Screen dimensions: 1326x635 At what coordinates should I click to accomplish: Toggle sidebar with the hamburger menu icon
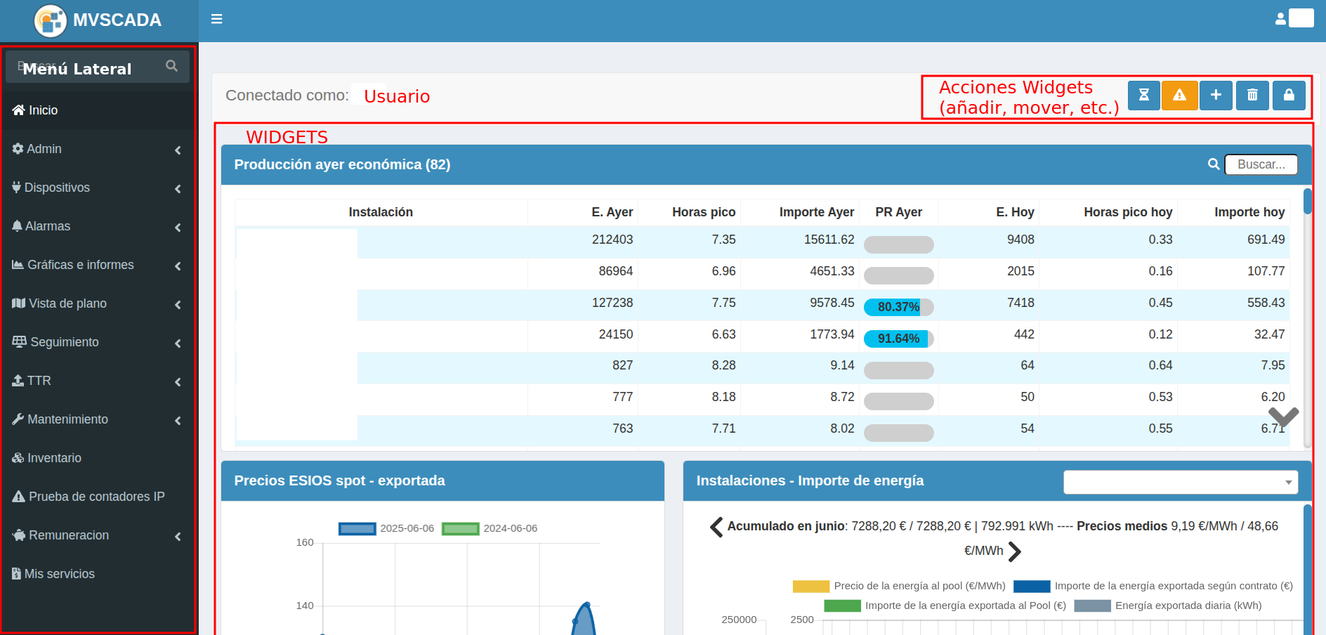(216, 19)
